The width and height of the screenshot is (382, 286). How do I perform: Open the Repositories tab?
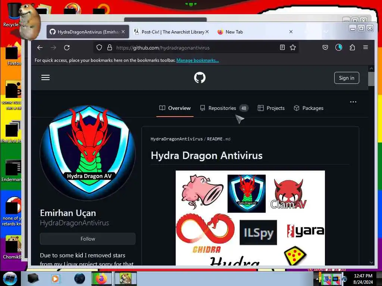(x=224, y=108)
